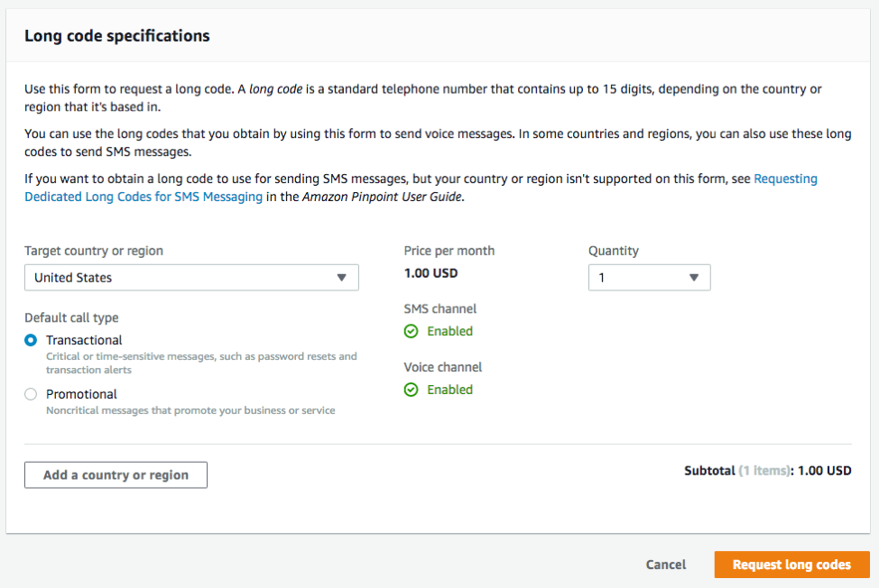Click the dropdown arrow on the Quantity selector
The image size is (879, 588).
click(x=693, y=277)
